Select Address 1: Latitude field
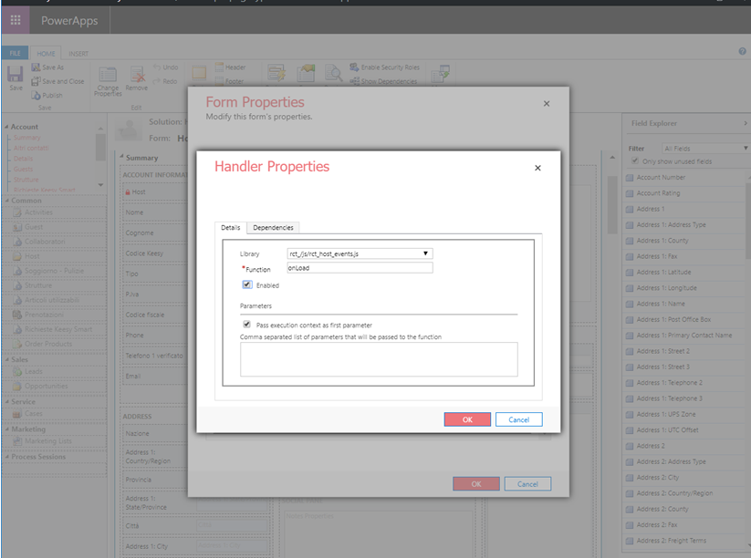Viewport: 751px width, 558px height. coord(663,272)
